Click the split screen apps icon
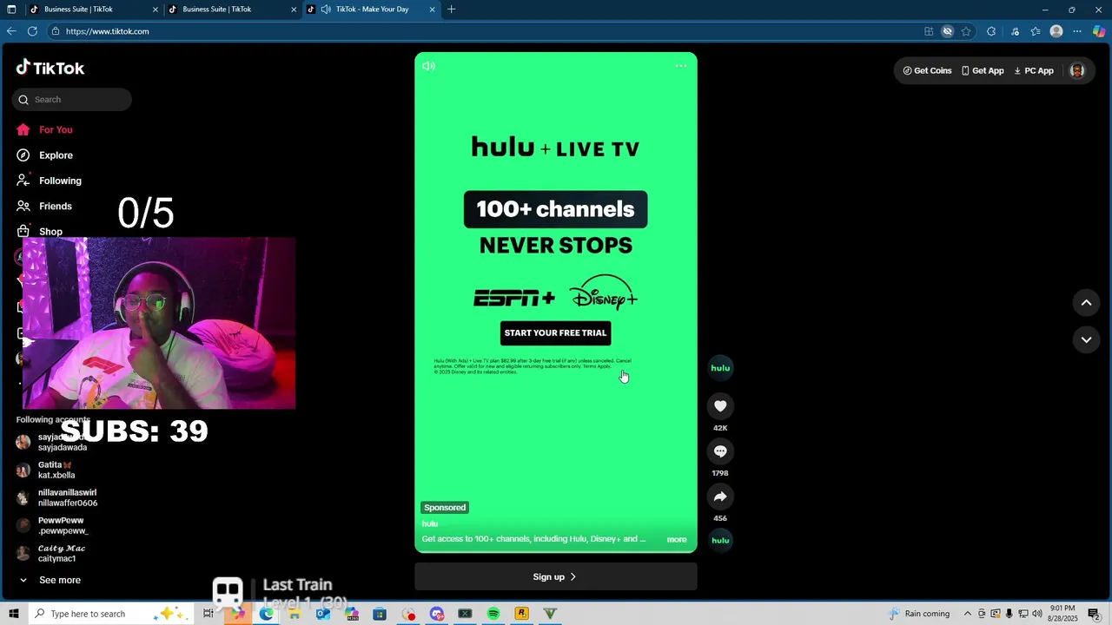Viewport: 1112px width, 625px height. click(x=929, y=31)
